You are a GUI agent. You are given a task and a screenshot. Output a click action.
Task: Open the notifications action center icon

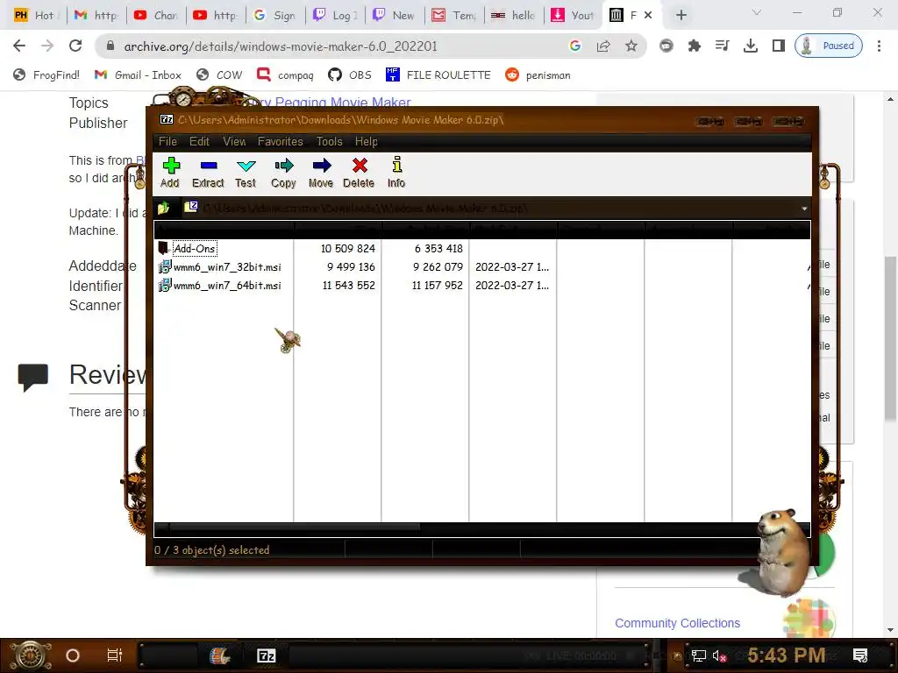point(860,655)
